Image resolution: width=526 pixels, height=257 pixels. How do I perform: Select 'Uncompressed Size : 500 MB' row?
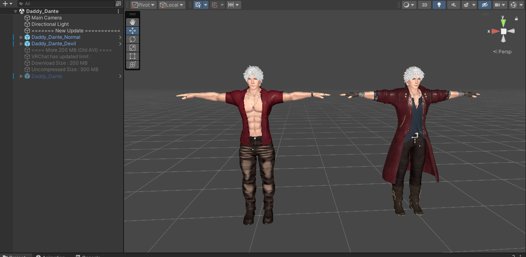(x=65, y=70)
